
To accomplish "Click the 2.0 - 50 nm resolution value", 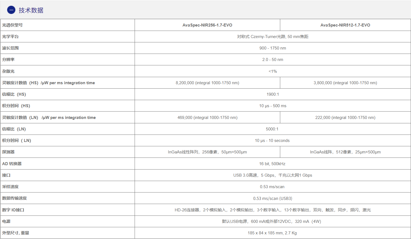I will pos(273,60).
